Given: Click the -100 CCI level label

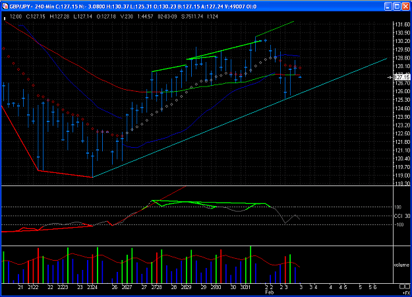Looking at the screenshot, I should [399, 224].
